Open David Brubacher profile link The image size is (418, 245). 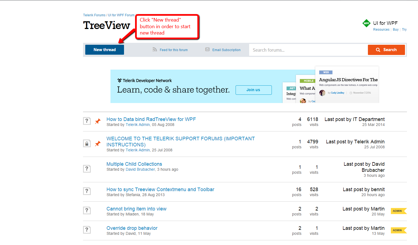click(140, 170)
